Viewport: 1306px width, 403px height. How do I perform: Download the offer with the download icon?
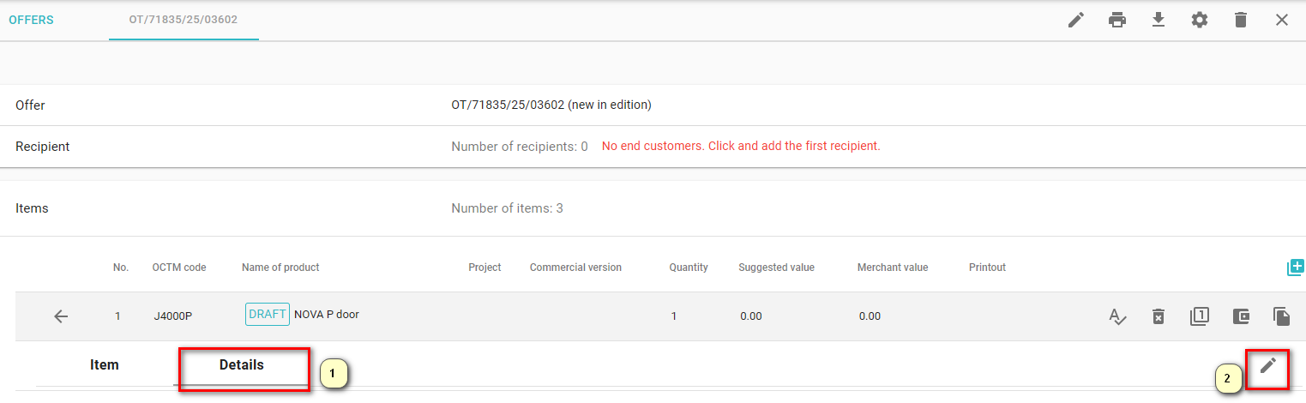coord(1158,20)
